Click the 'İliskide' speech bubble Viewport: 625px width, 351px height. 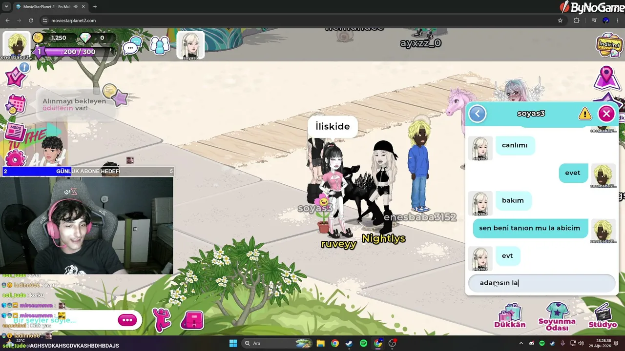(333, 126)
